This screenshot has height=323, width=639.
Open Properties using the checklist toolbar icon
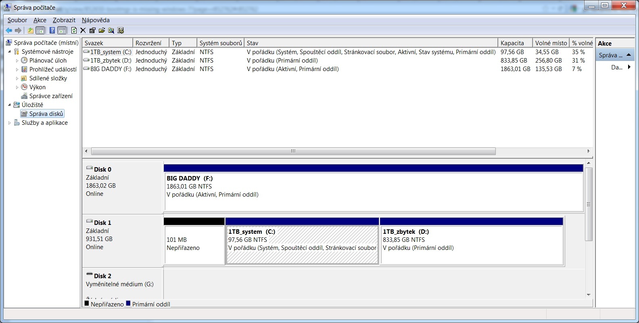[x=92, y=30]
